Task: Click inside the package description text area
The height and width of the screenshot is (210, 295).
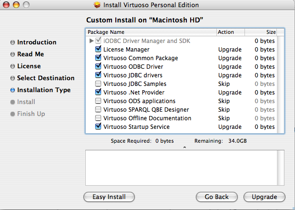Action: click(x=182, y=168)
